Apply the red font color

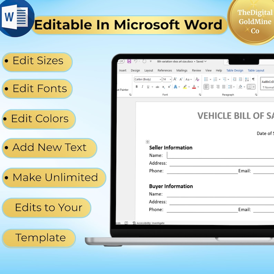(194, 87)
